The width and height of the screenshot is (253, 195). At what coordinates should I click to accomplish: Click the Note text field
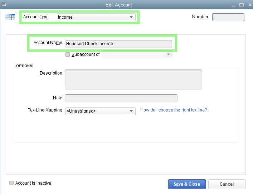(x=121, y=98)
